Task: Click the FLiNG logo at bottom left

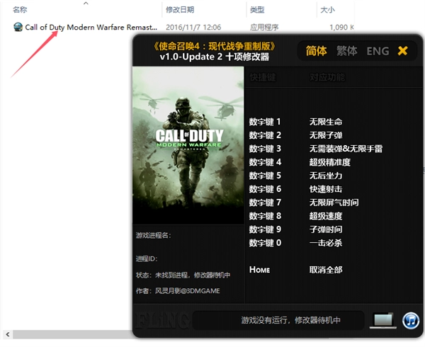Action: click(161, 320)
